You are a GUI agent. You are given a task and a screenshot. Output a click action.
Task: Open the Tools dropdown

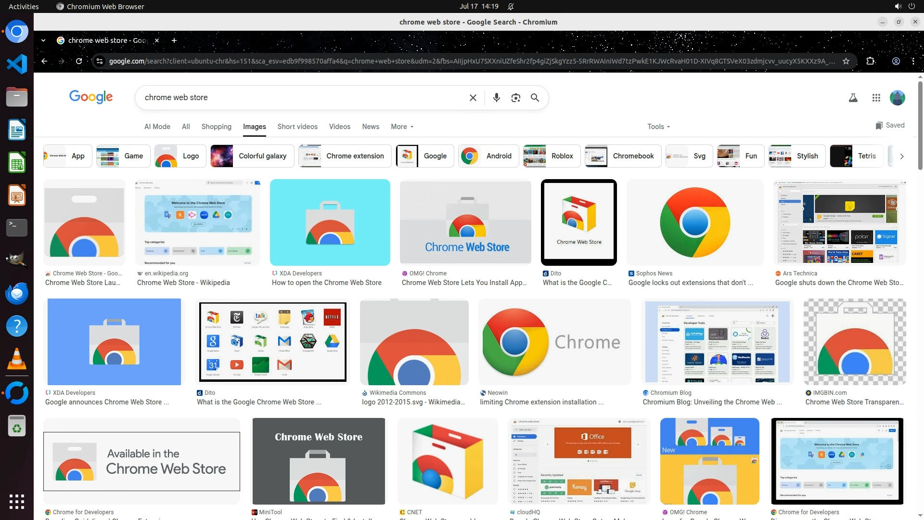(658, 127)
